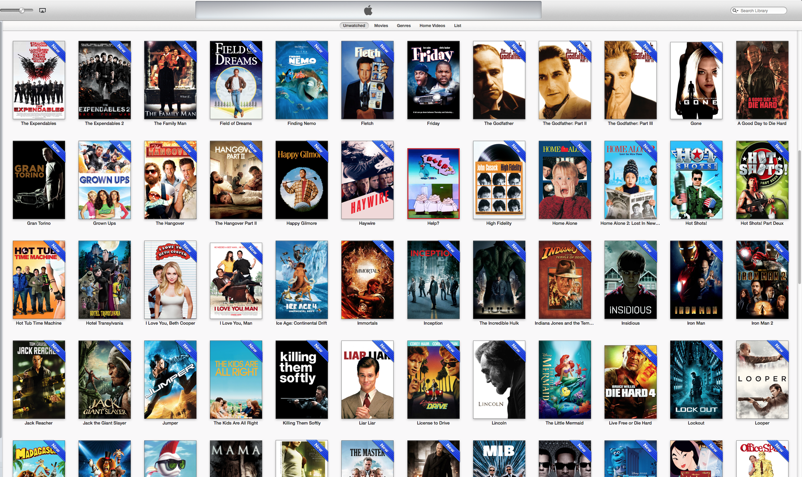This screenshot has width=802, height=477.
Task: Click the Jack Reacher poster
Action: 39,380
